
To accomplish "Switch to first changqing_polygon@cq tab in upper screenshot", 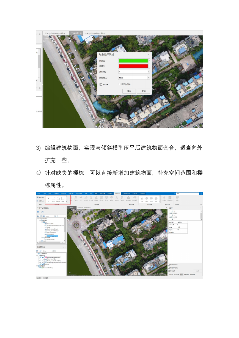I will (x=55, y=33).
